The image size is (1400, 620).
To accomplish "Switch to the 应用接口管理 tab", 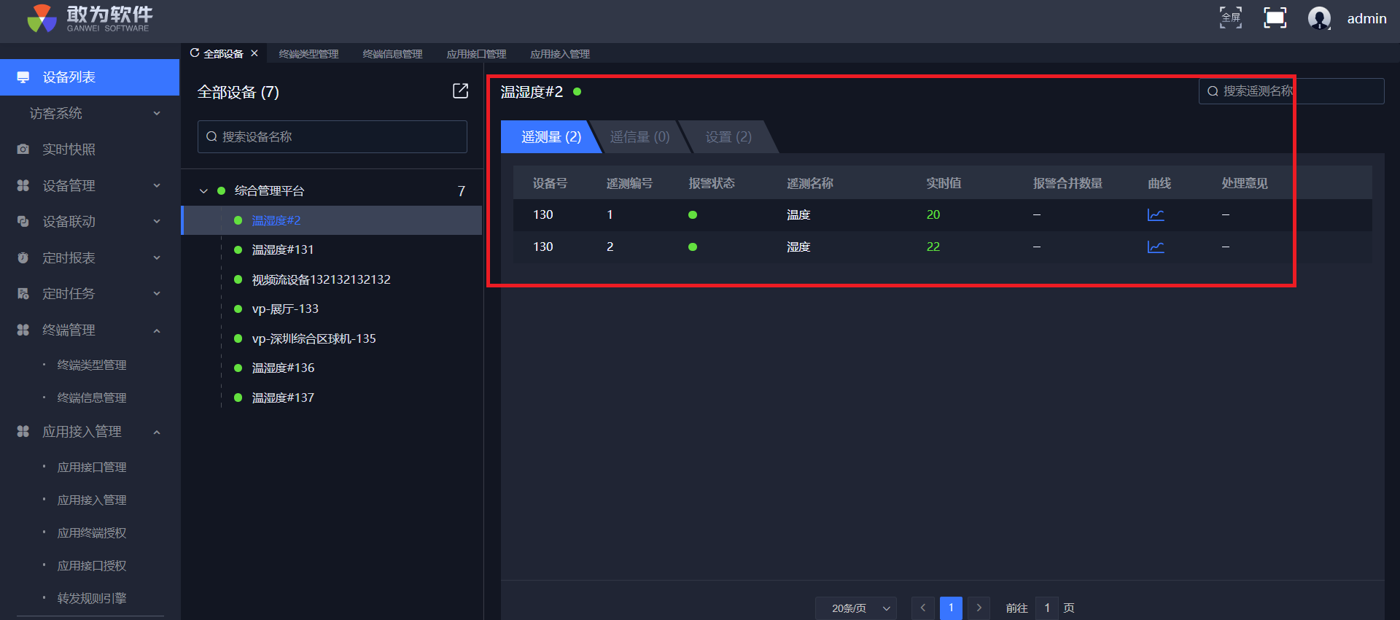I will click(x=476, y=54).
